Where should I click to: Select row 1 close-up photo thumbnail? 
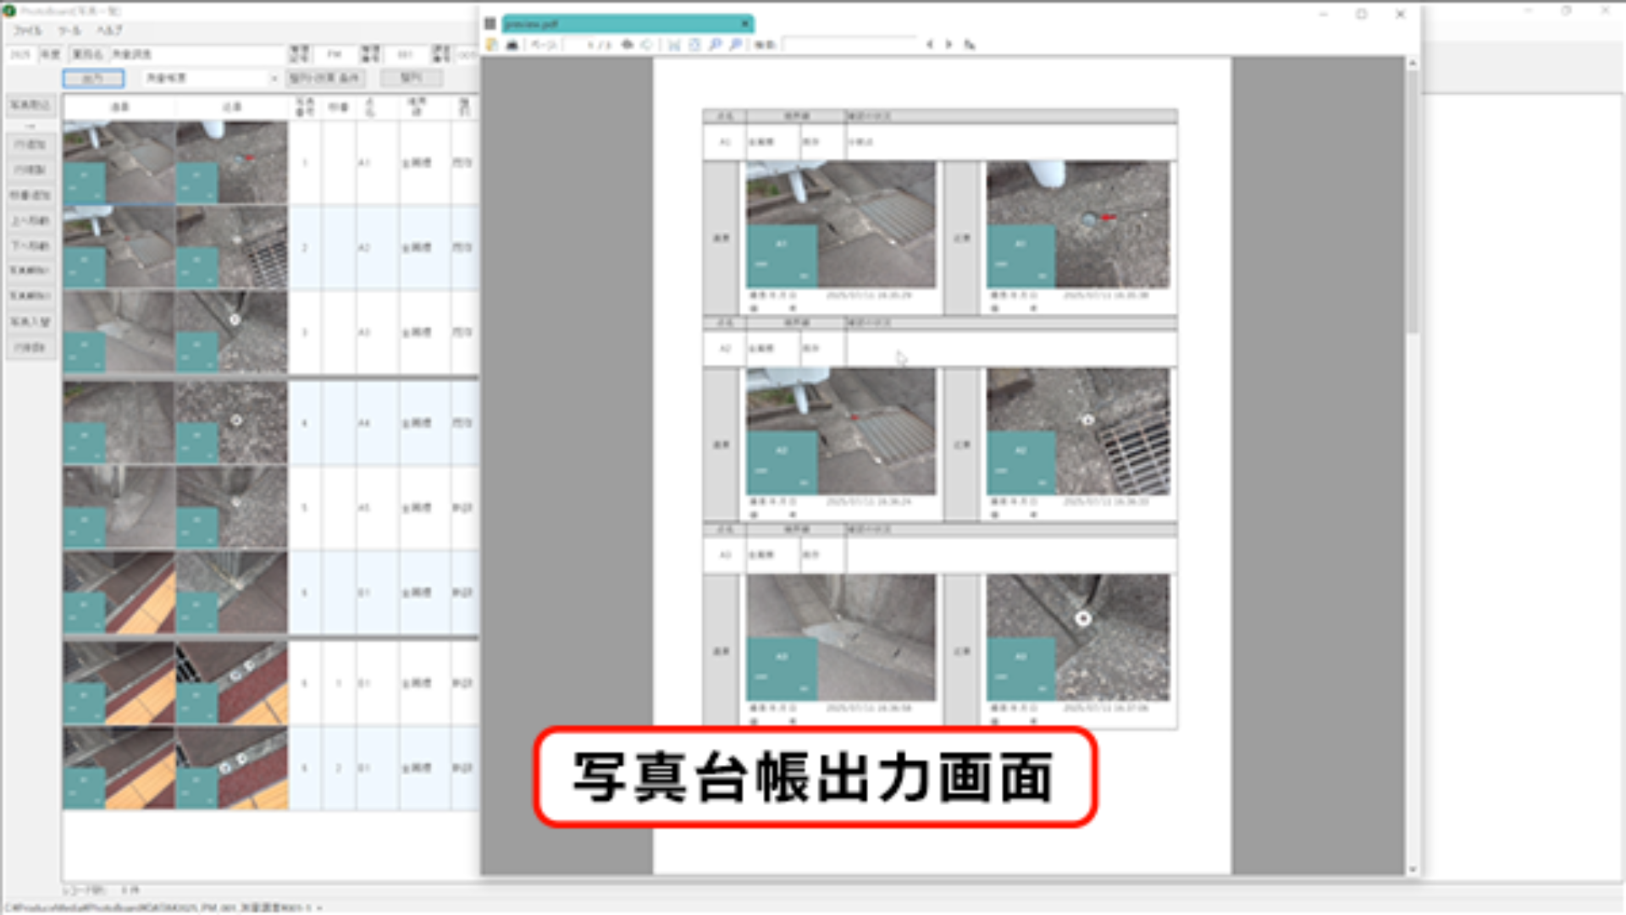232,163
